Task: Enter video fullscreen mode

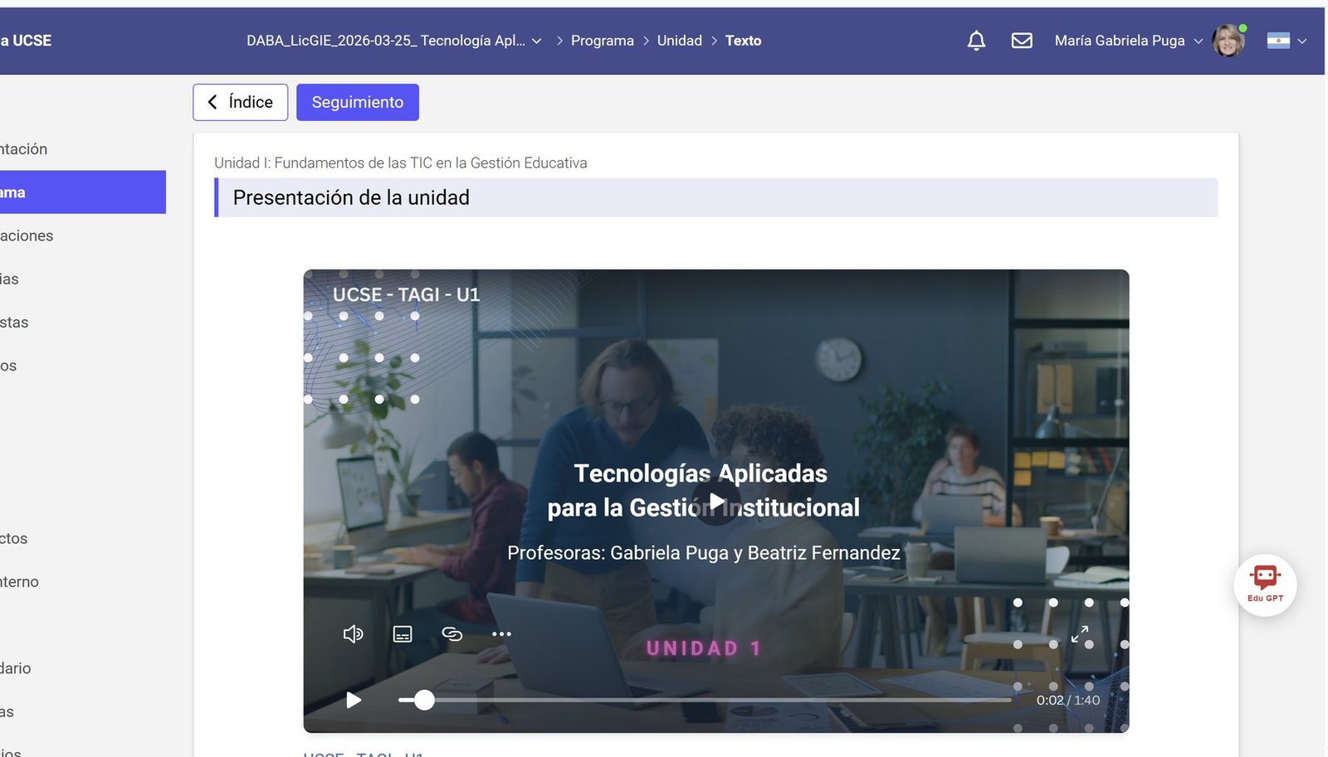Action: pos(1079,634)
